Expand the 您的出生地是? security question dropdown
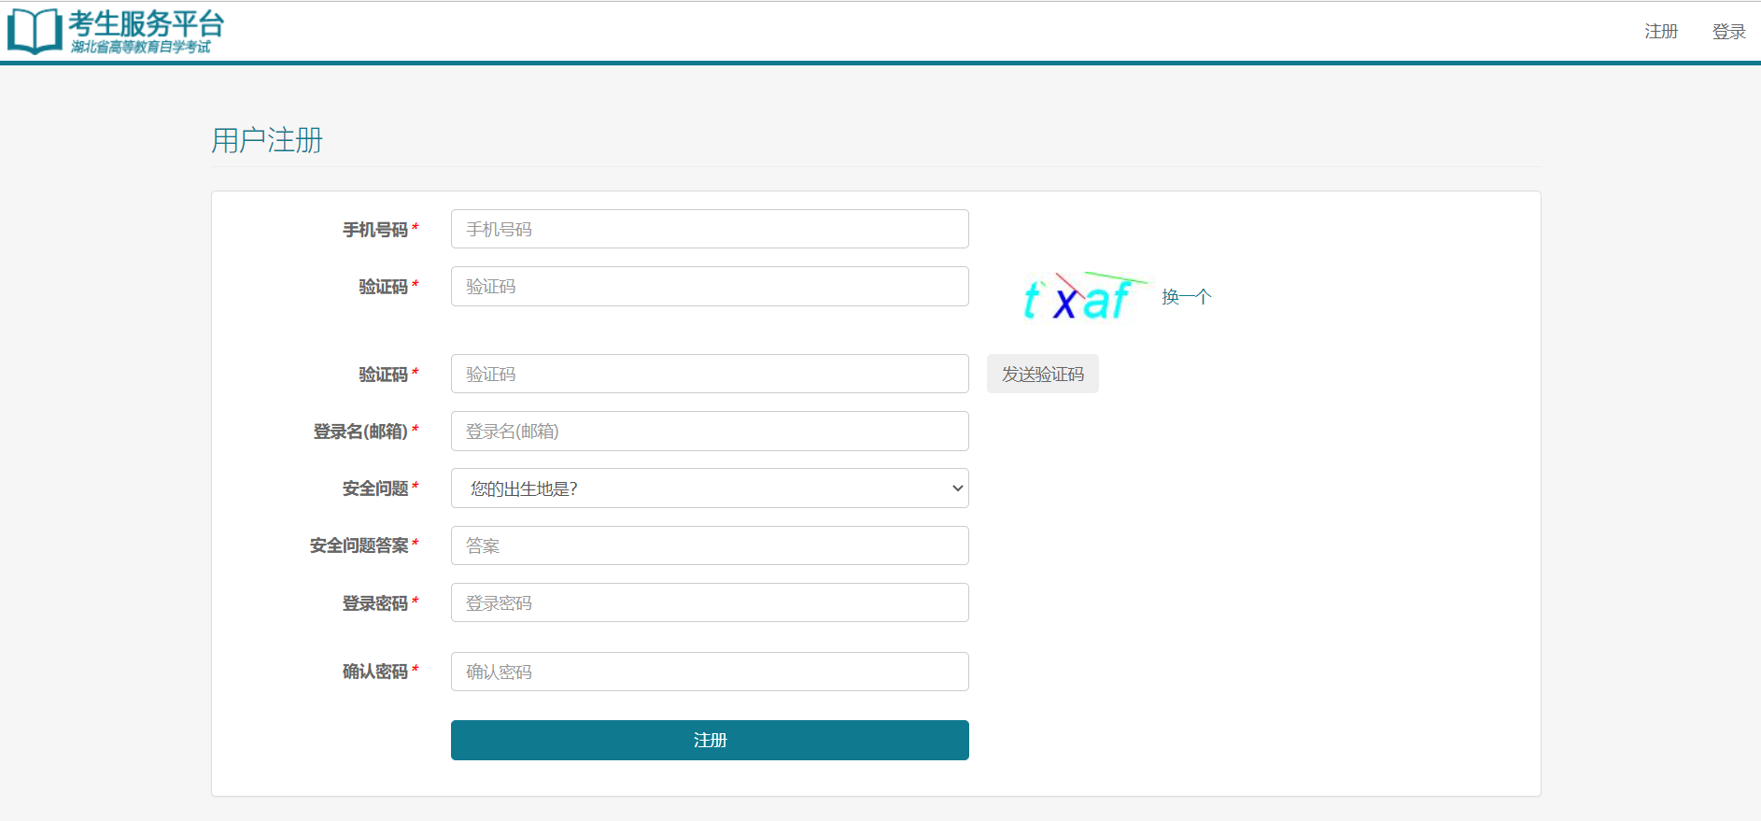The height and width of the screenshot is (821, 1761). pyautogui.click(x=709, y=488)
